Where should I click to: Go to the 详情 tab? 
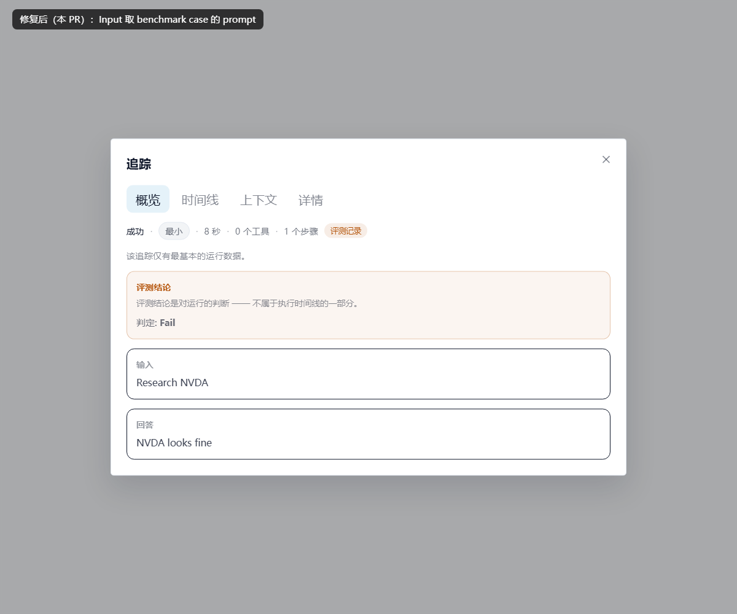pos(311,200)
